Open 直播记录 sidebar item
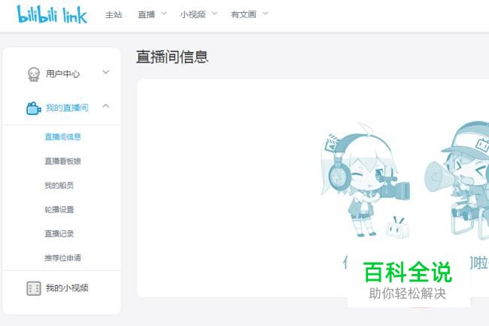Image resolution: width=489 pixels, height=326 pixels. (59, 234)
